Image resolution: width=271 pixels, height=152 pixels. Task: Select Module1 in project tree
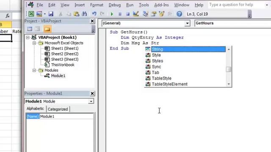click(x=58, y=76)
